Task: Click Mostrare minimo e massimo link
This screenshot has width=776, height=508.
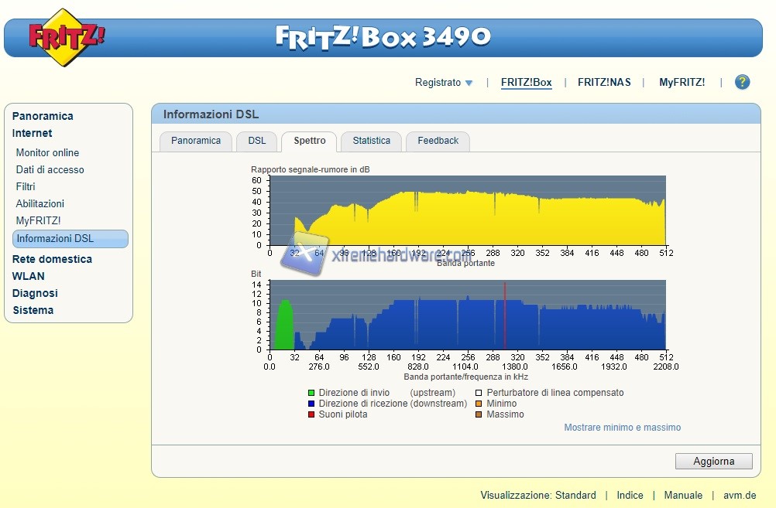Action: pos(622,428)
